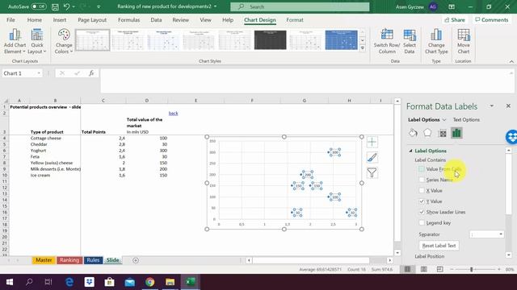
Task: Switch to Ranking sheet tab
Action: point(69,260)
